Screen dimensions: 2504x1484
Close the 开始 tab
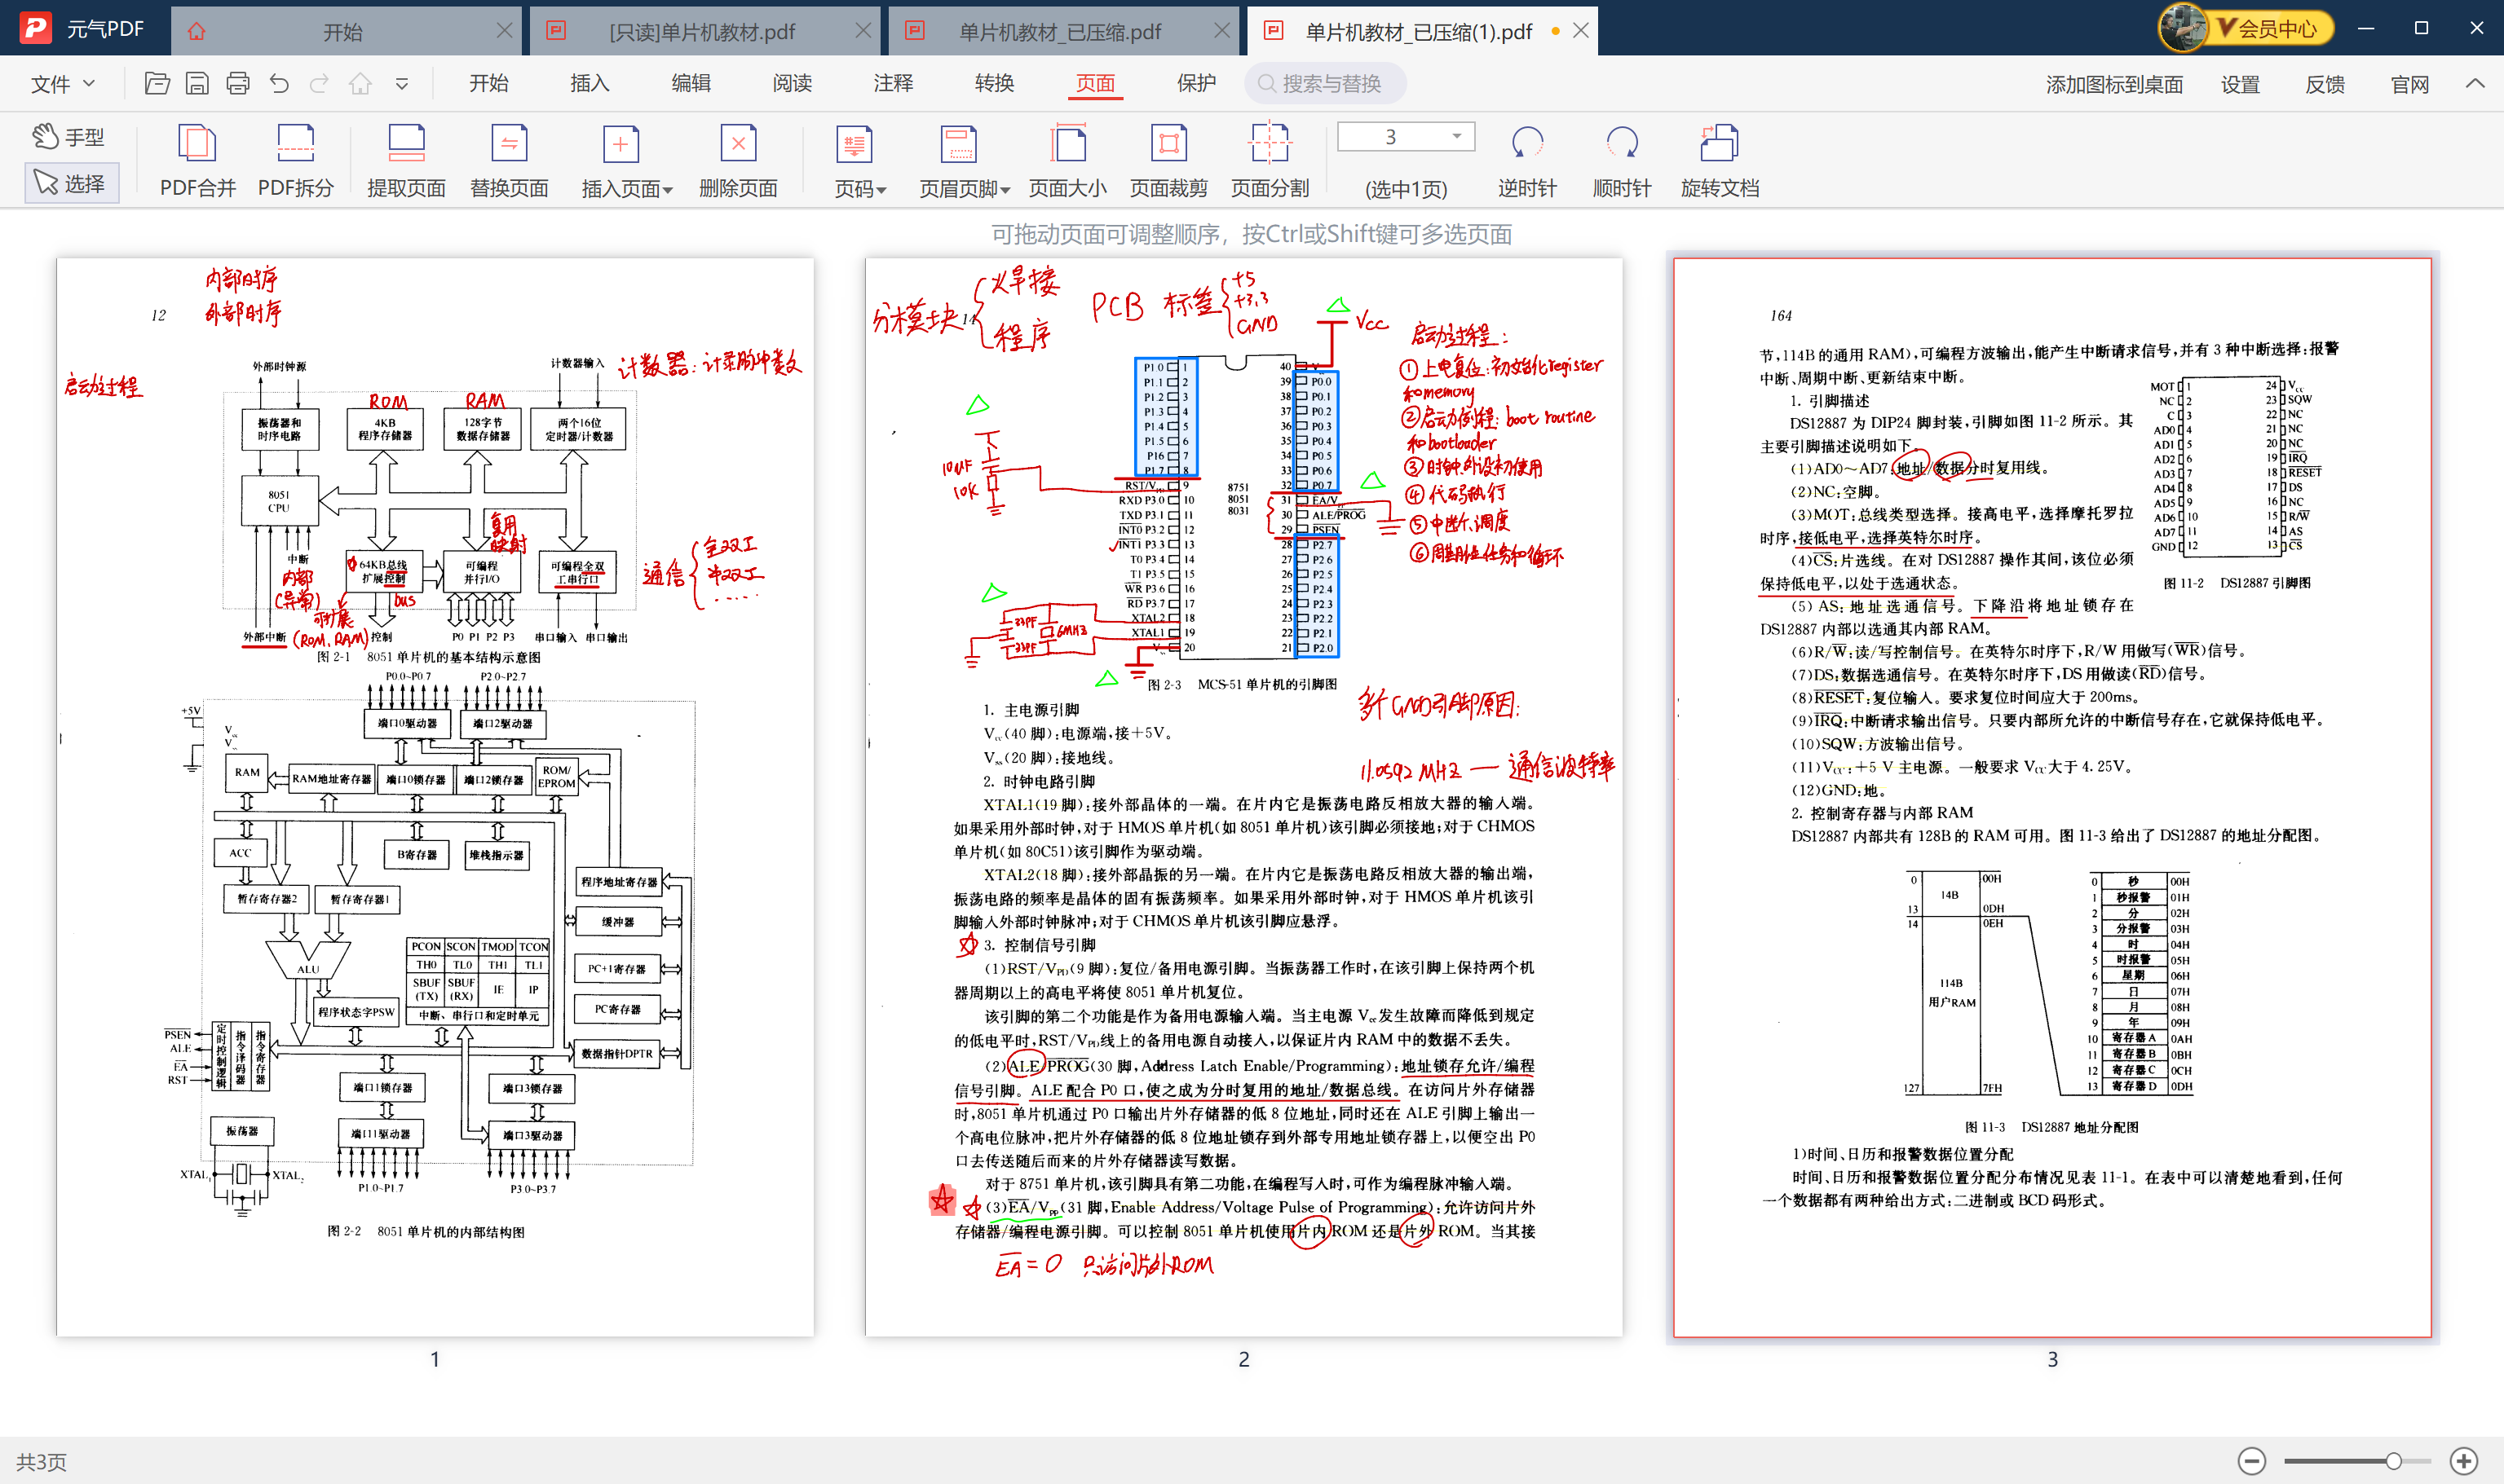click(x=503, y=31)
